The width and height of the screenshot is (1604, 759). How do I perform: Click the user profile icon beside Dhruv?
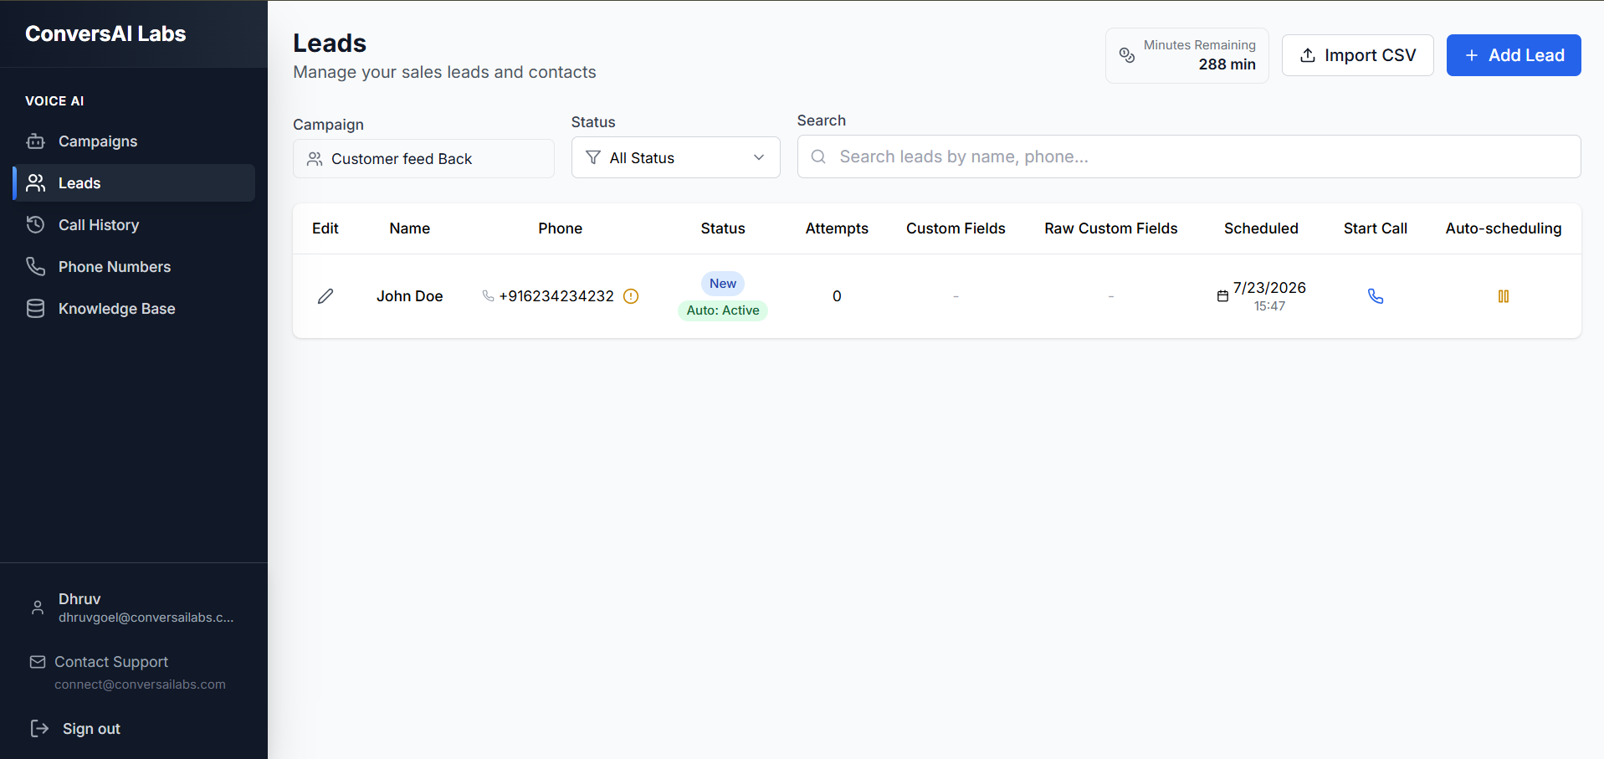coord(38,608)
